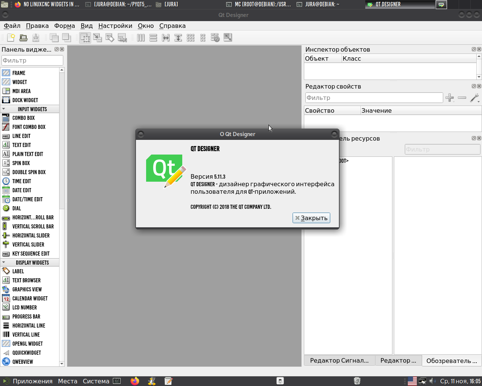Open the Приложения menu in the panel
Screen dimensions: 482x386
click(28, 381)
